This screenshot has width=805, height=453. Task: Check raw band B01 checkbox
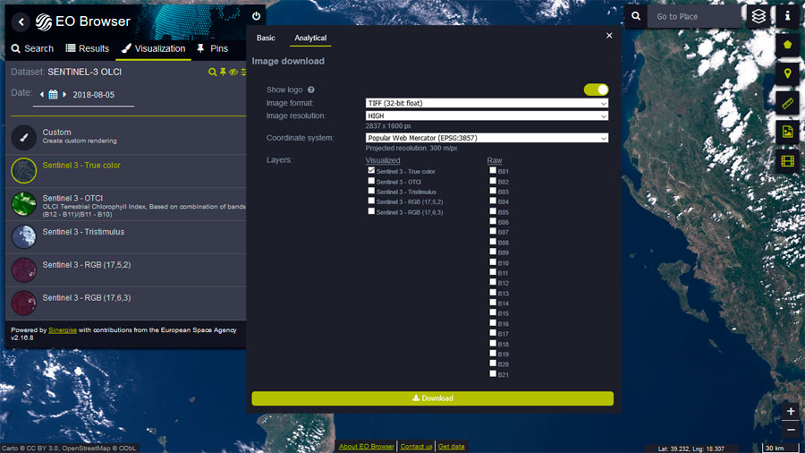tap(492, 170)
